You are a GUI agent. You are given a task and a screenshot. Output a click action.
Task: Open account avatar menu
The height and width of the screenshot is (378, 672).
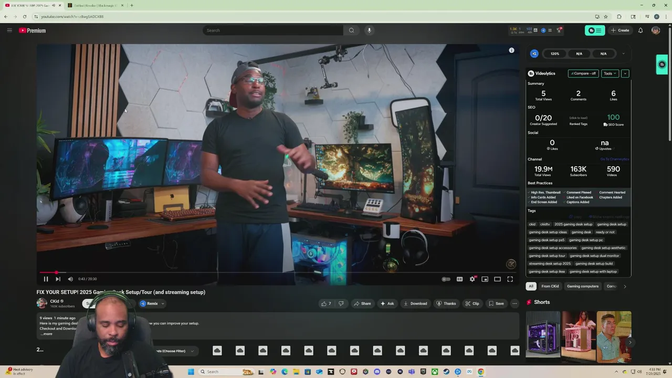coord(656,30)
